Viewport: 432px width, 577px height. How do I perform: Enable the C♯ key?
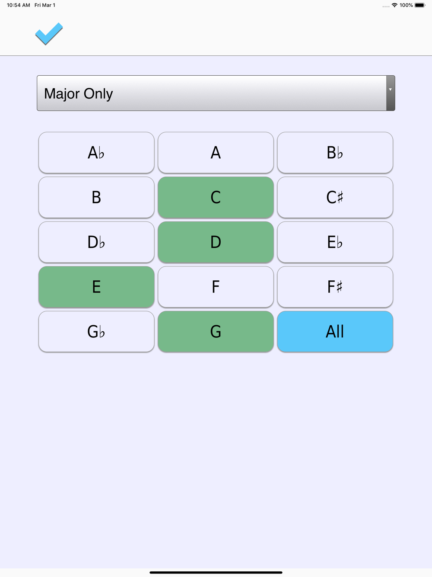point(335,197)
